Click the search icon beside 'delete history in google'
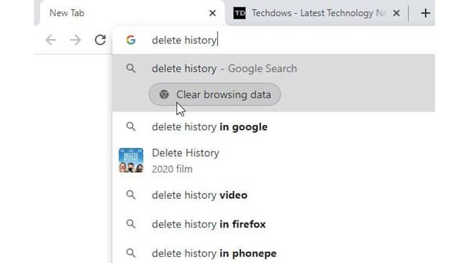The width and height of the screenshot is (469, 263). point(130,127)
